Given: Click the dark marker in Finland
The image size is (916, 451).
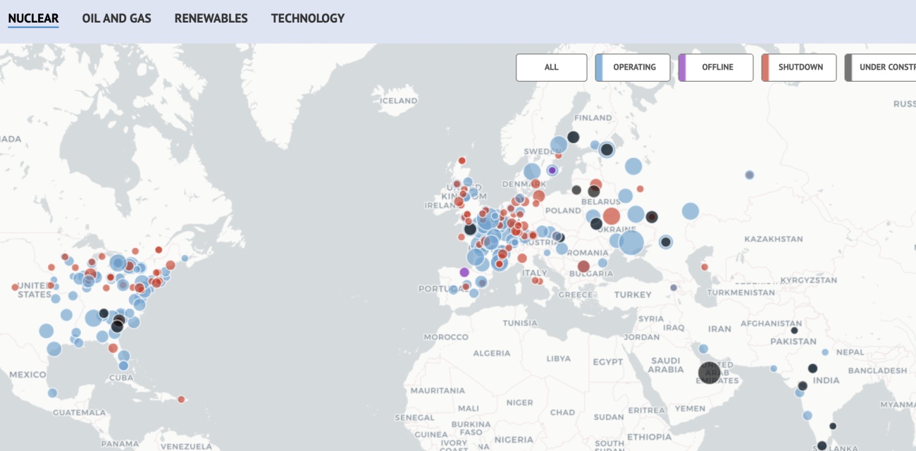Looking at the screenshot, I should point(574,137).
